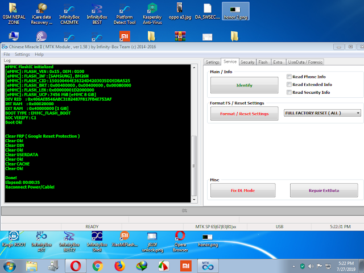Image resolution: width=364 pixels, height=273 pixels.
Task: Click the READY status bar text
Action: click(92, 226)
